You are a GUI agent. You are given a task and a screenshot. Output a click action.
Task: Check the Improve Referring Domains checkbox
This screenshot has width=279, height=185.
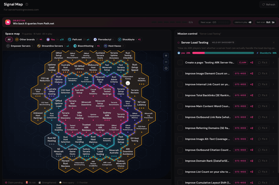(x=180, y=128)
